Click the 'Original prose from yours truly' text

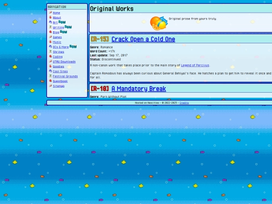click(192, 19)
